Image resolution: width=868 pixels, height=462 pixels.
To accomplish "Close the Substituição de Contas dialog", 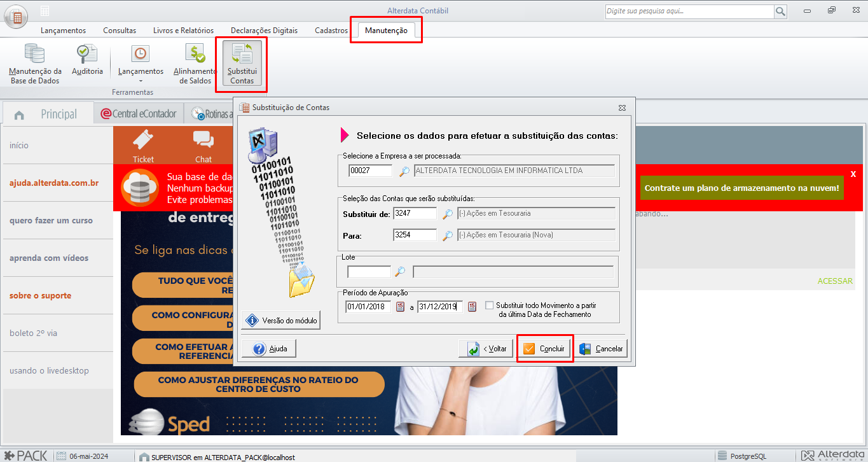I will [623, 108].
